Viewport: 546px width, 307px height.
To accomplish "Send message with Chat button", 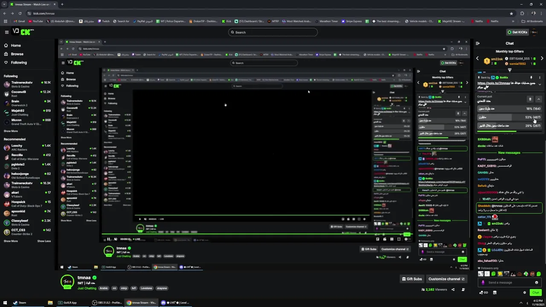I will click(536, 293).
